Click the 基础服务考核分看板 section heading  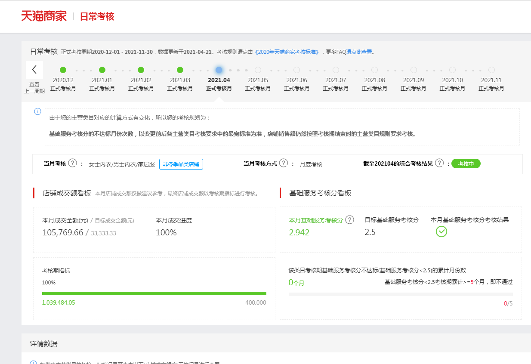(320, 193)
